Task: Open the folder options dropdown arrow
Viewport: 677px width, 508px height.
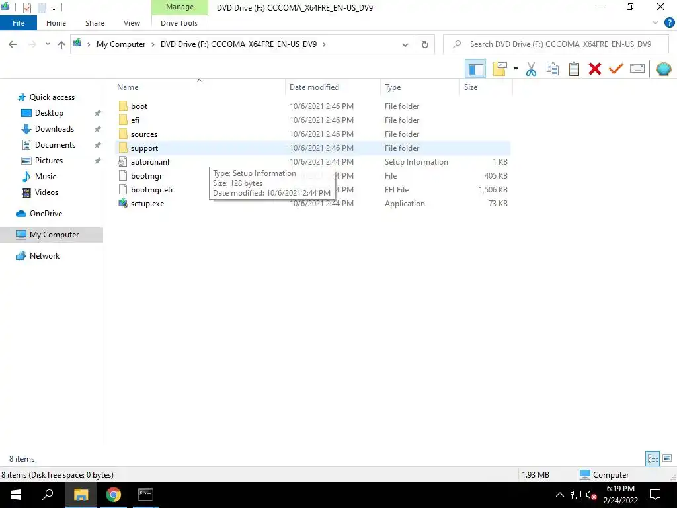Action: coord(516,69)
